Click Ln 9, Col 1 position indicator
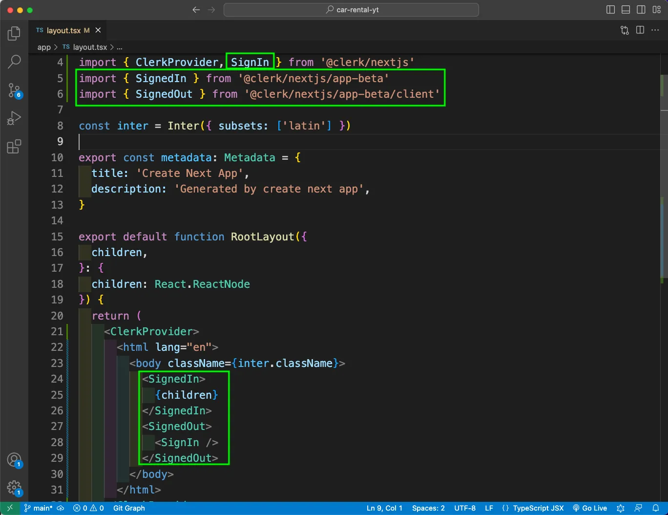 (x=385, y=508)
